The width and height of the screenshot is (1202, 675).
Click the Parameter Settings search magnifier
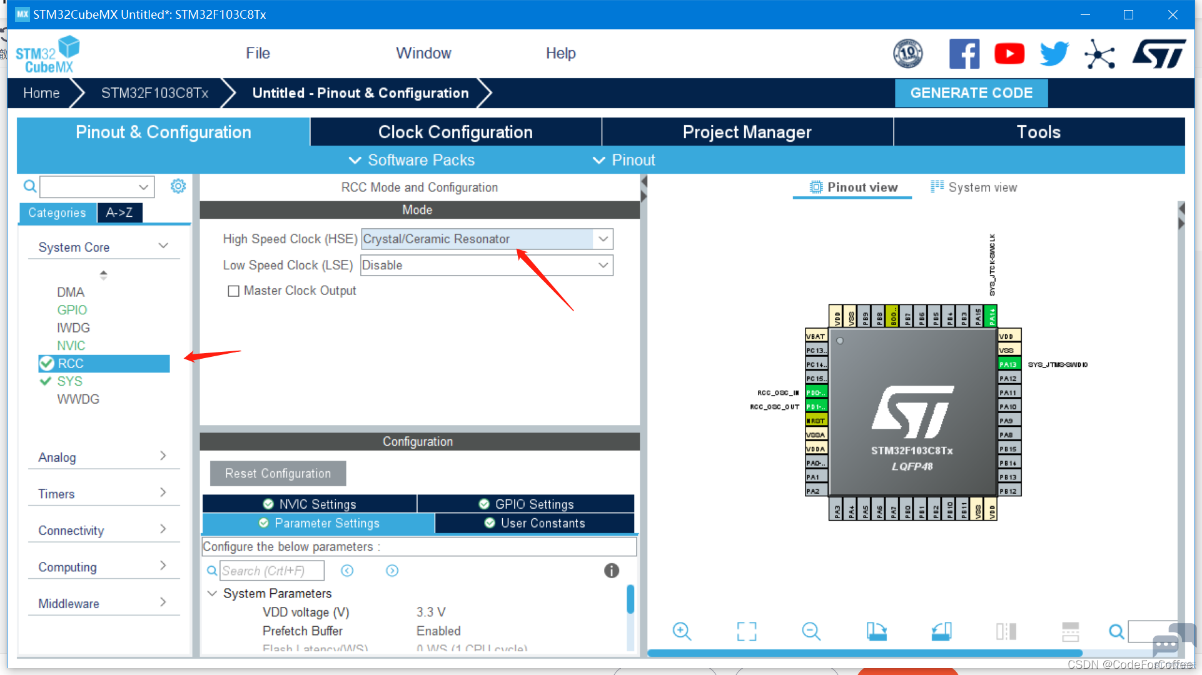point(212,571)
